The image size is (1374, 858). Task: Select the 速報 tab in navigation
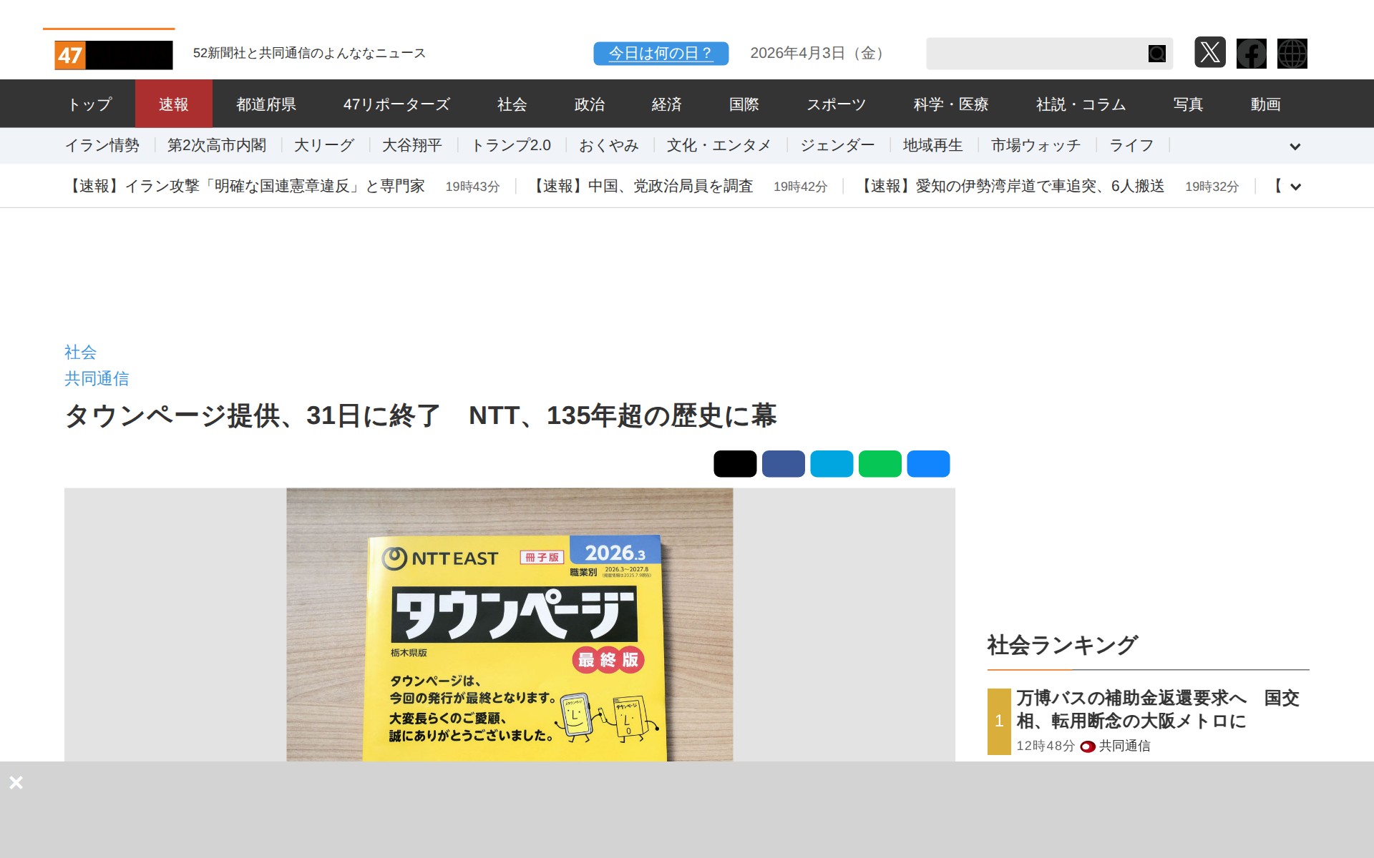(173, 104)
